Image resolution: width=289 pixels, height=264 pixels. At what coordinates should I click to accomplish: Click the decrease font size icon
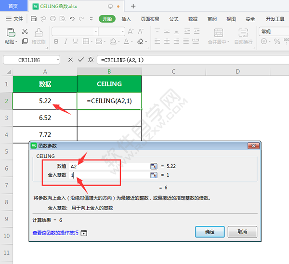(141, 31)
